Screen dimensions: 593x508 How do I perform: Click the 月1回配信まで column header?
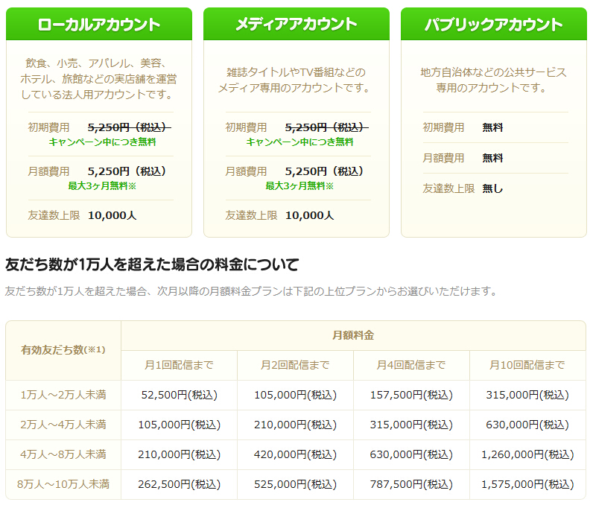point(179,365)
